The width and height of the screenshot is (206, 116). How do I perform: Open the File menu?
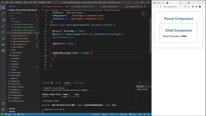coord(7,2)
